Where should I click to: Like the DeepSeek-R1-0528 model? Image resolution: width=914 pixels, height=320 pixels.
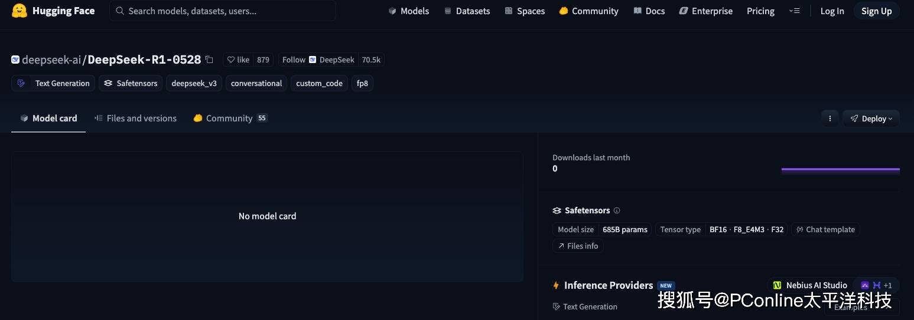point(239,60)
